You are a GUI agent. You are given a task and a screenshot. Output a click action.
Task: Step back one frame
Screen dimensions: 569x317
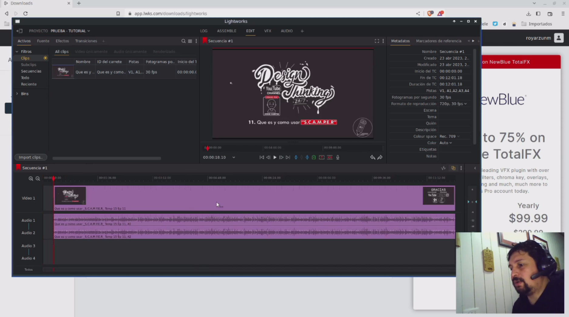click(x=268, y=157)
